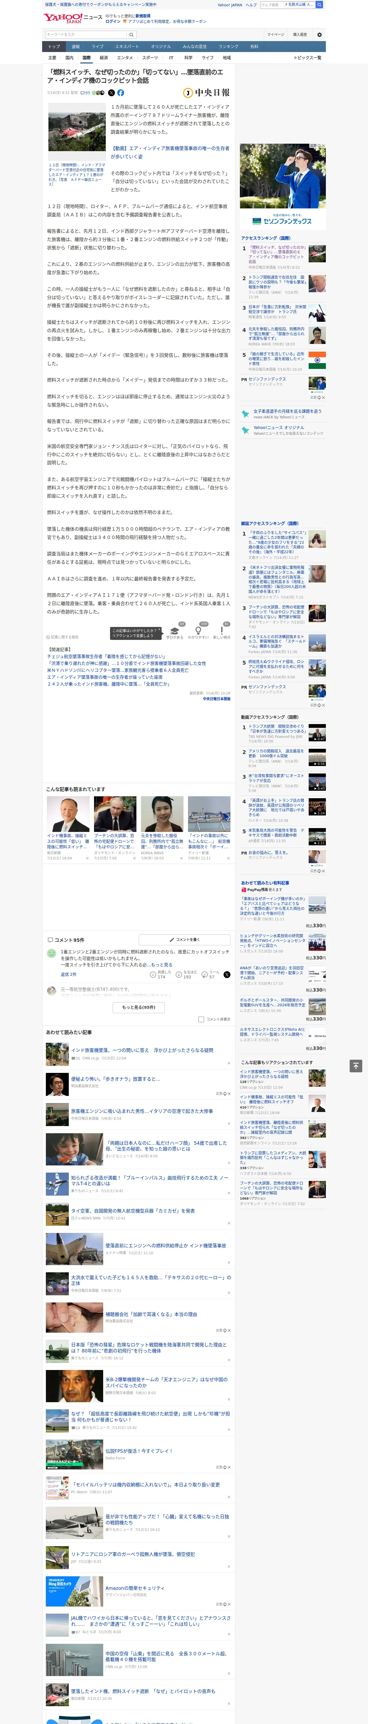Open the 経済 category
Image resolution: width=368 pixels, height=1724 pixels.
(x=103, y=57)
